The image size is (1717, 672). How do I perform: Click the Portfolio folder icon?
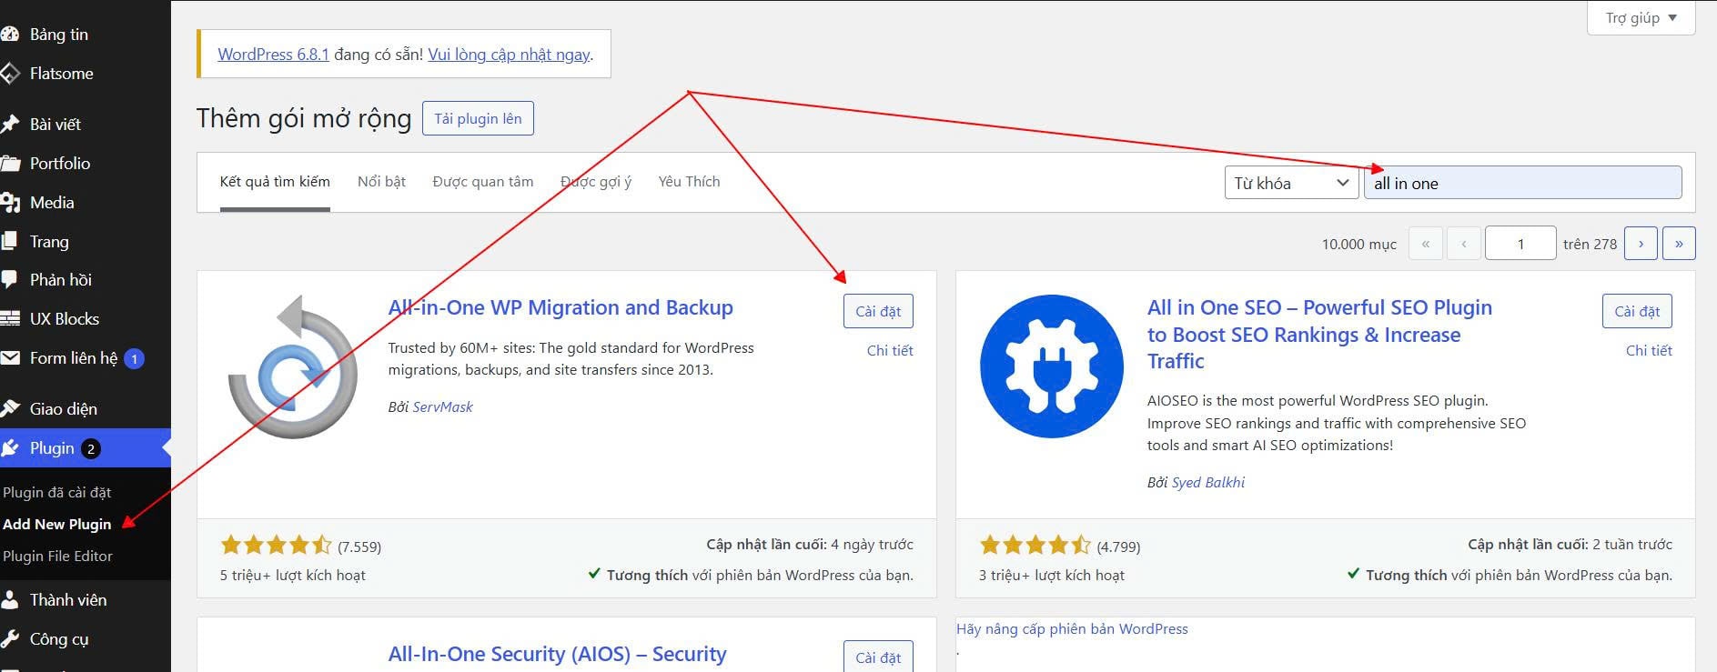click(x=9, y=164)
